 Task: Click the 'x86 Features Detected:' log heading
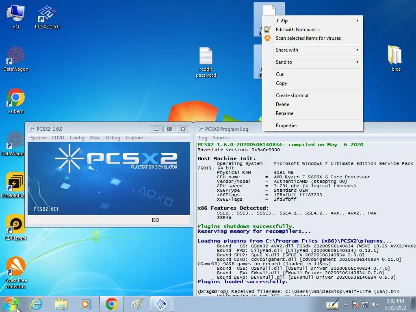click(x=233, y=208)
